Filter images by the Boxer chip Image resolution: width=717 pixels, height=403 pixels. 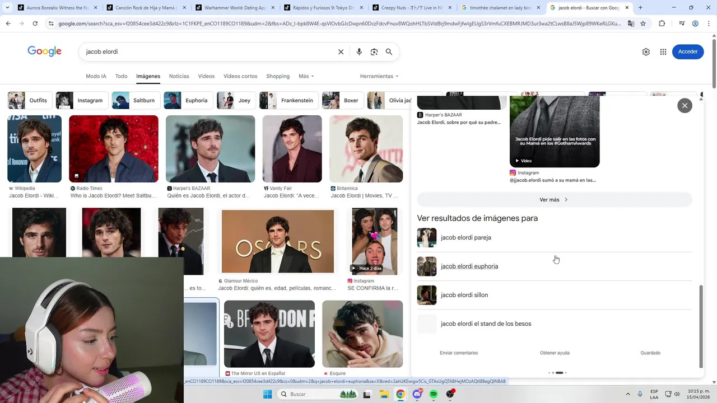click(x=342, y=100)
